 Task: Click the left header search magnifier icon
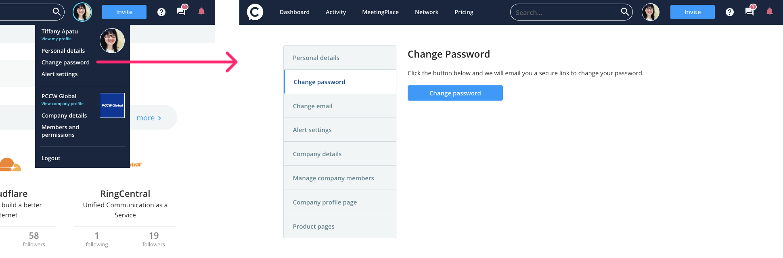pos(57,12)
